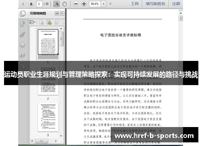The height and width of the screenshot is (146, 202).
Task: Zoom in with the plus button
Action: tap(84, 4)
